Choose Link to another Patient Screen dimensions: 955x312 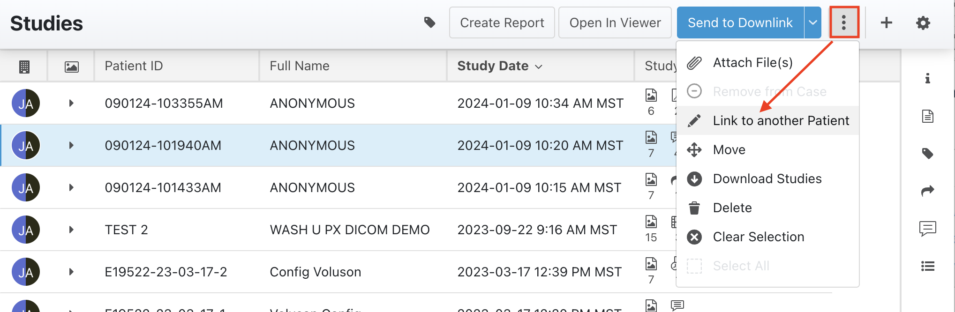(x=781, y=121)
